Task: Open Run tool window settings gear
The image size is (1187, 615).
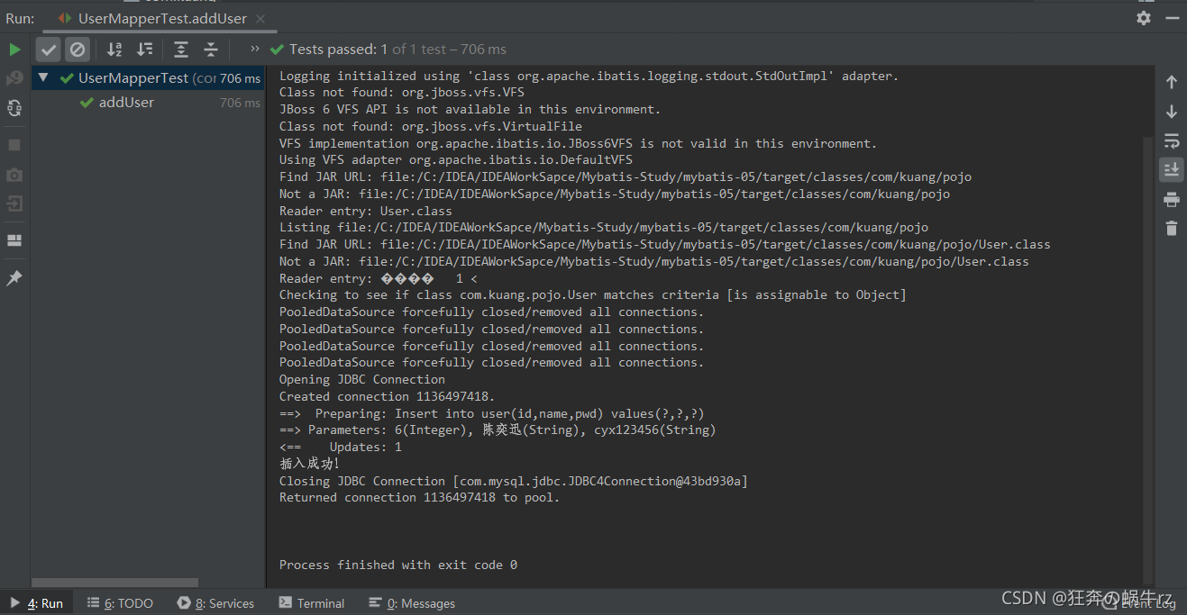Action: click(1144, 18)
